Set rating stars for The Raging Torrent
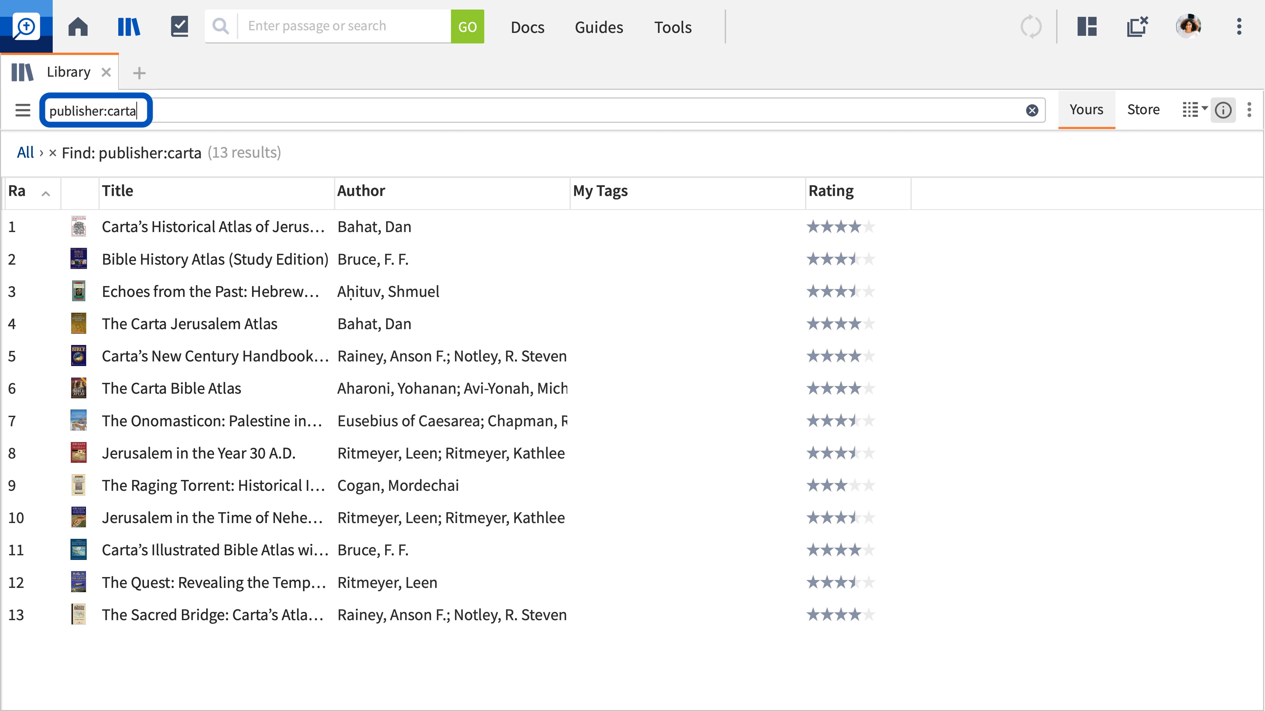 [x=840, y=486]
